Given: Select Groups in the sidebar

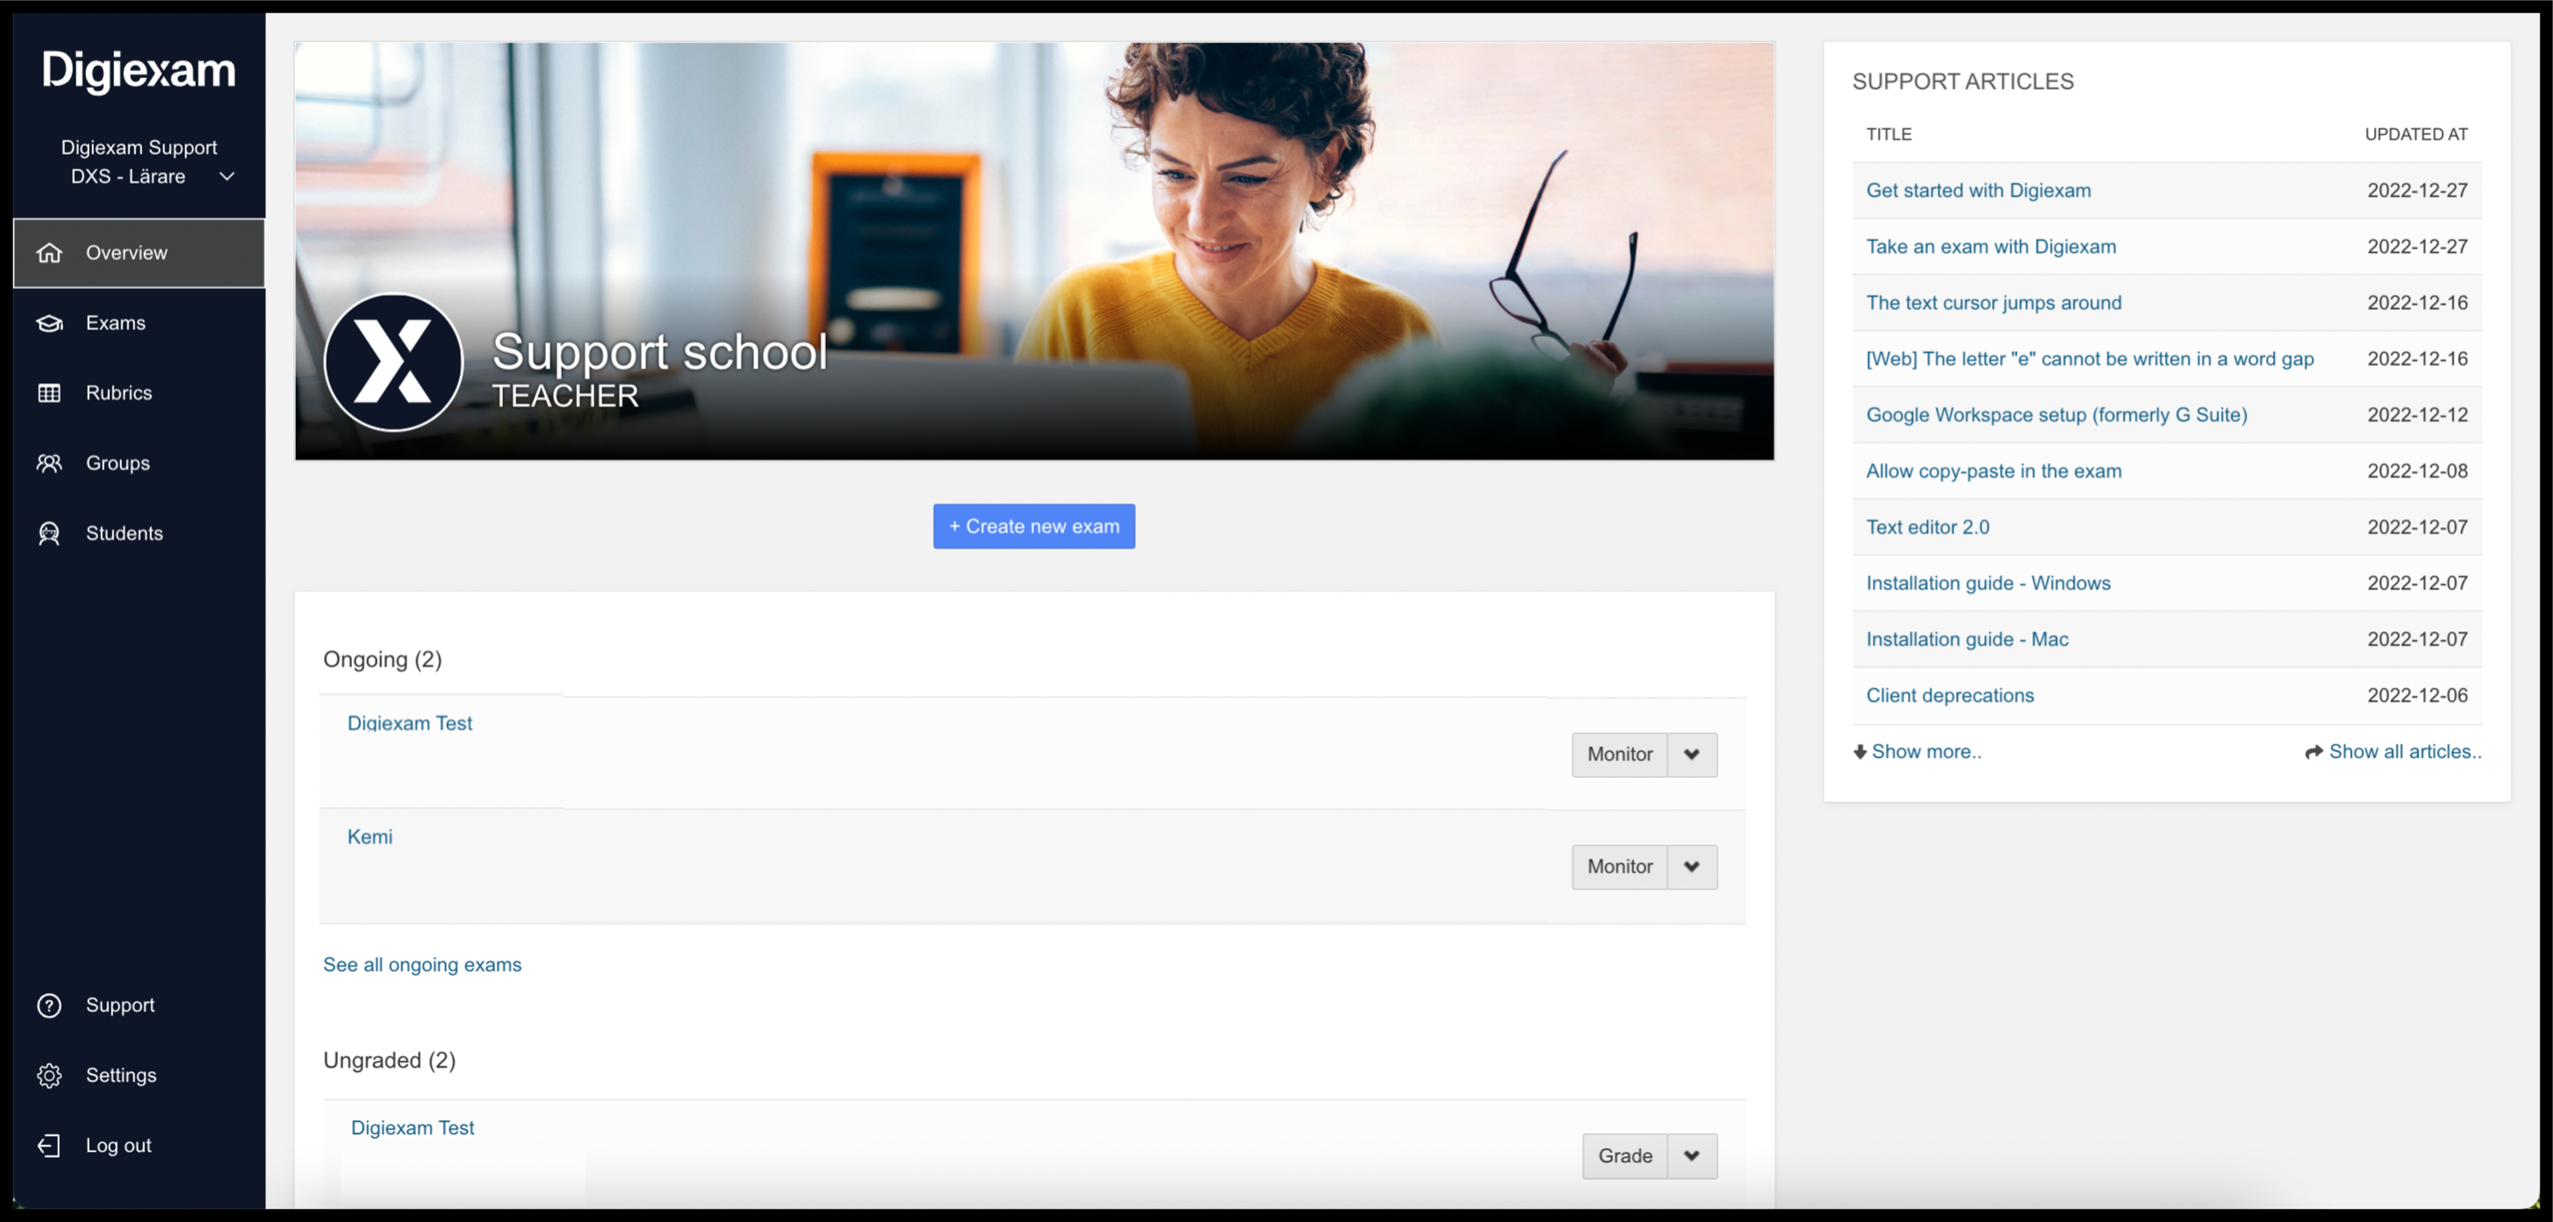Looking at the screenshot, I should (x=139, y=463).
